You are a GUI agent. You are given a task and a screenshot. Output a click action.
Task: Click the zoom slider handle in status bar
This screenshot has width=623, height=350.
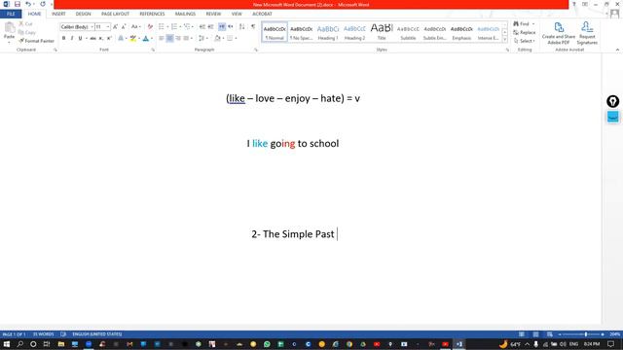[x=586, y=334]
